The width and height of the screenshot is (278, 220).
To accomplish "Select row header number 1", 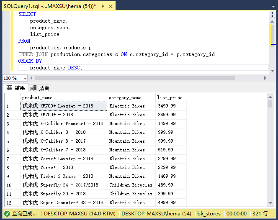I will [13, 106].
